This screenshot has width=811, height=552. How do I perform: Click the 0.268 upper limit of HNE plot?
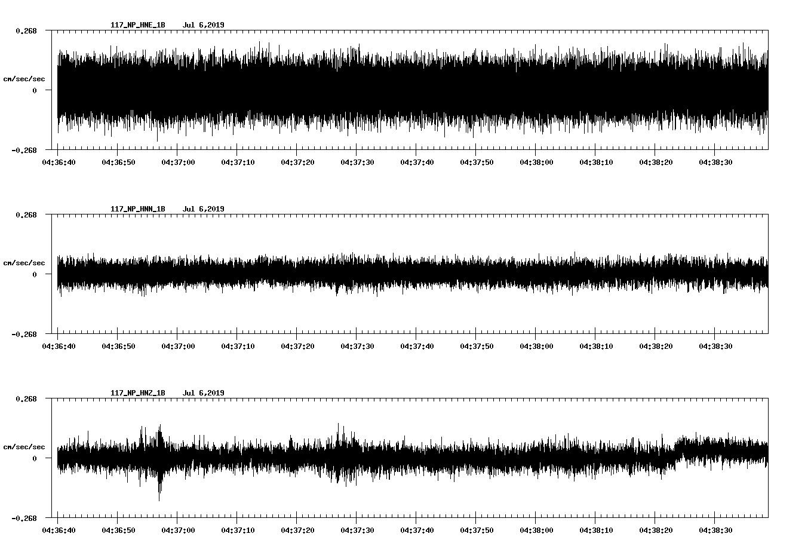pos(26,30)
